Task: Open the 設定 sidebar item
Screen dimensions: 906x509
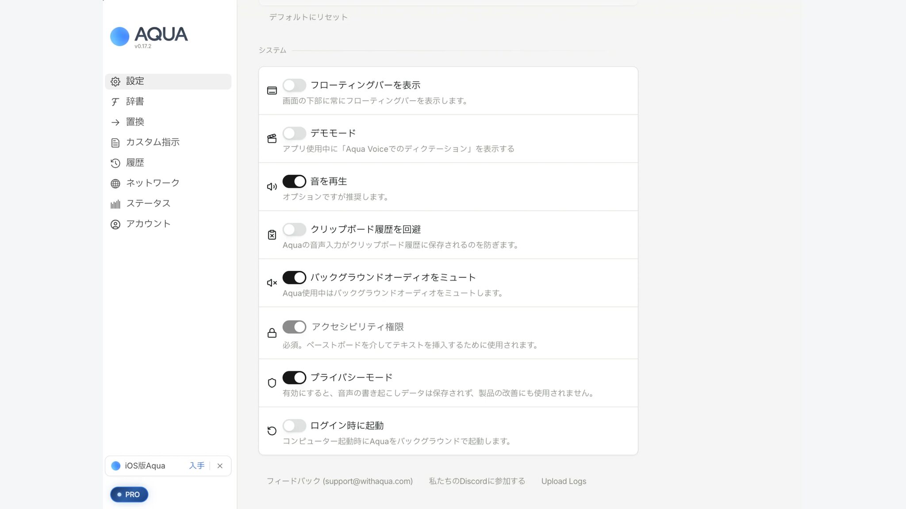Action: 168,81
